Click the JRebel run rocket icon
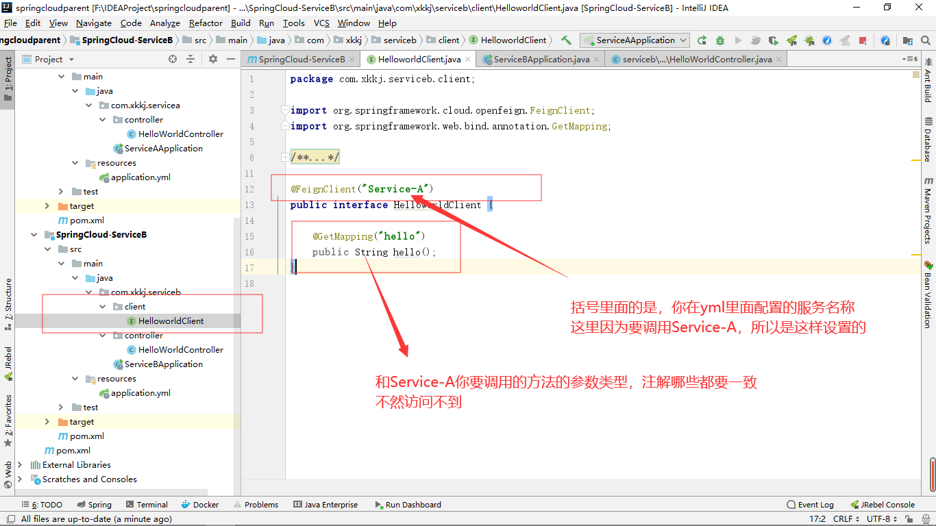Screen dimensions: 936x526 (791, 40)
